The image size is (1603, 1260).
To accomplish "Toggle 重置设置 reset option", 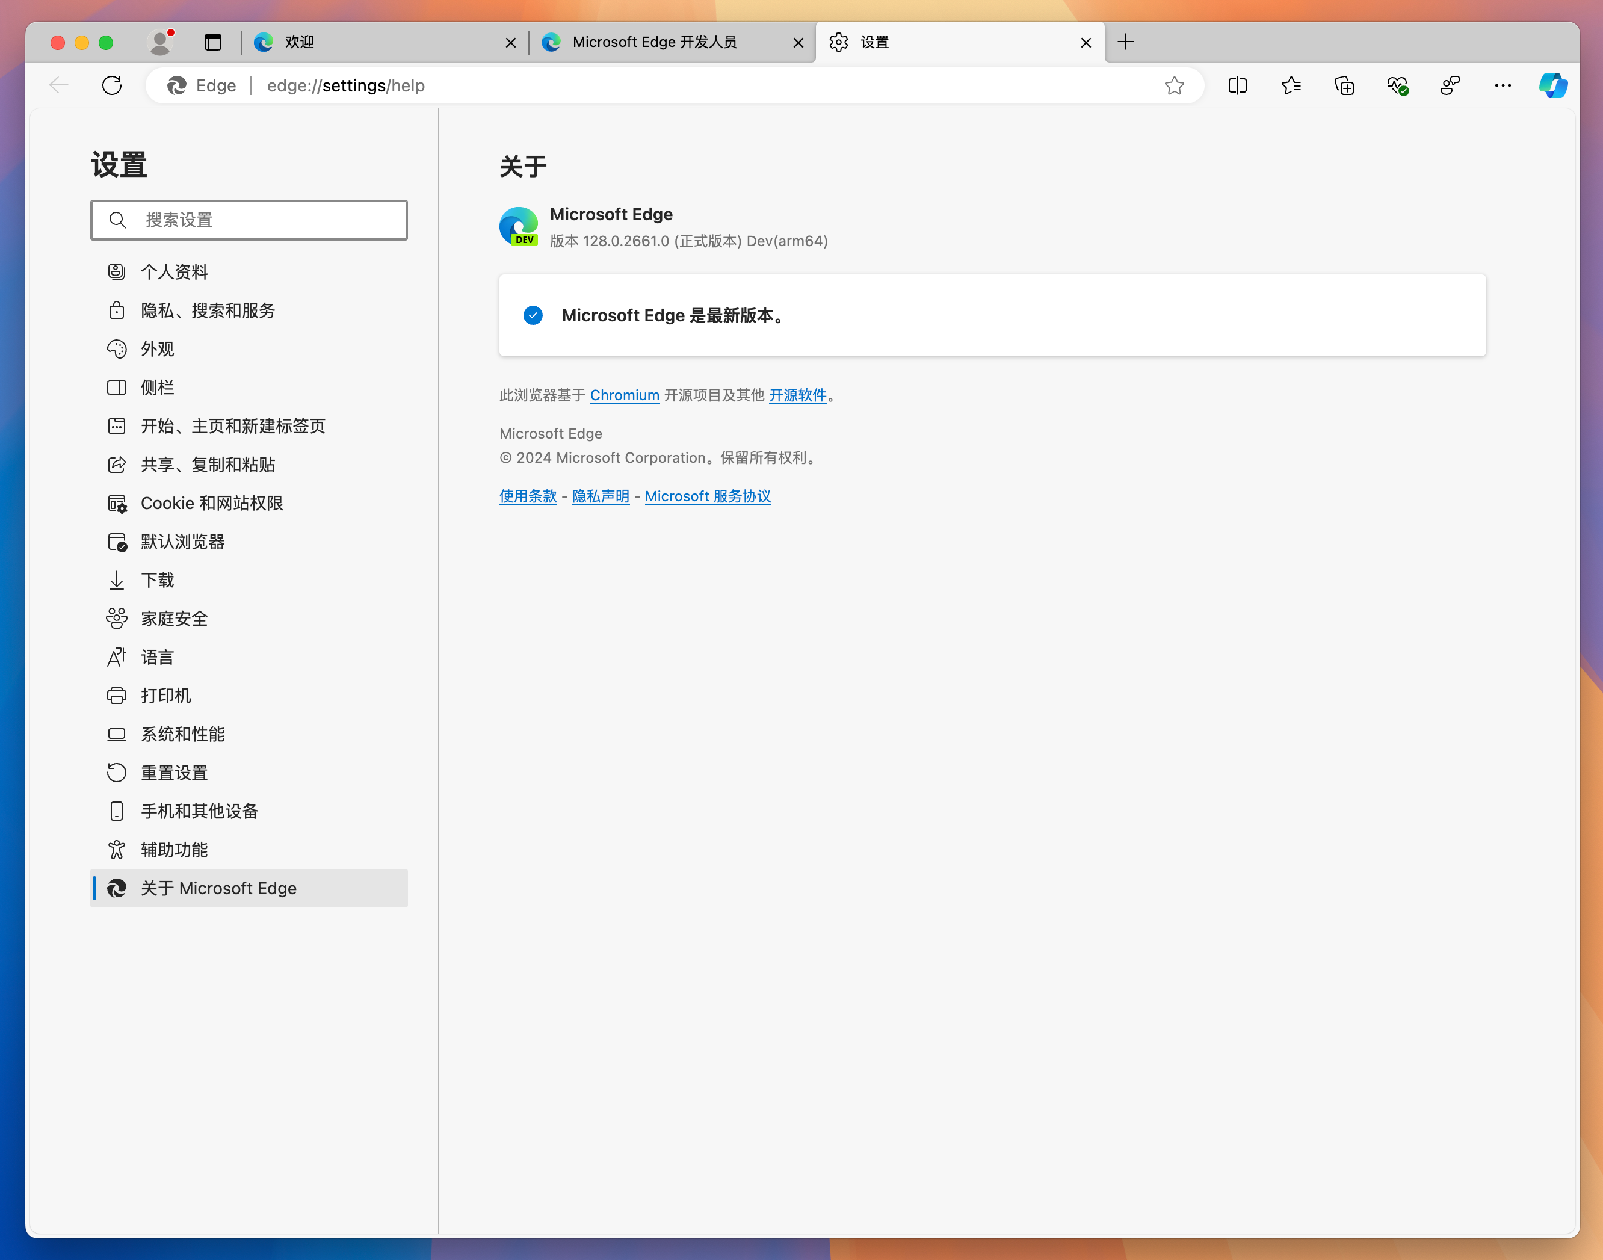I will pos(176,772).
